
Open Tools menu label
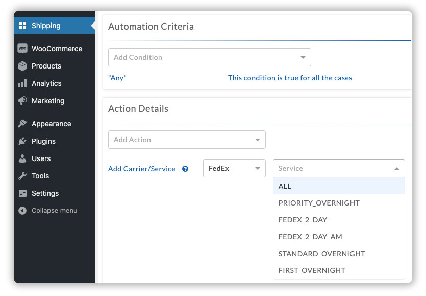40,176
